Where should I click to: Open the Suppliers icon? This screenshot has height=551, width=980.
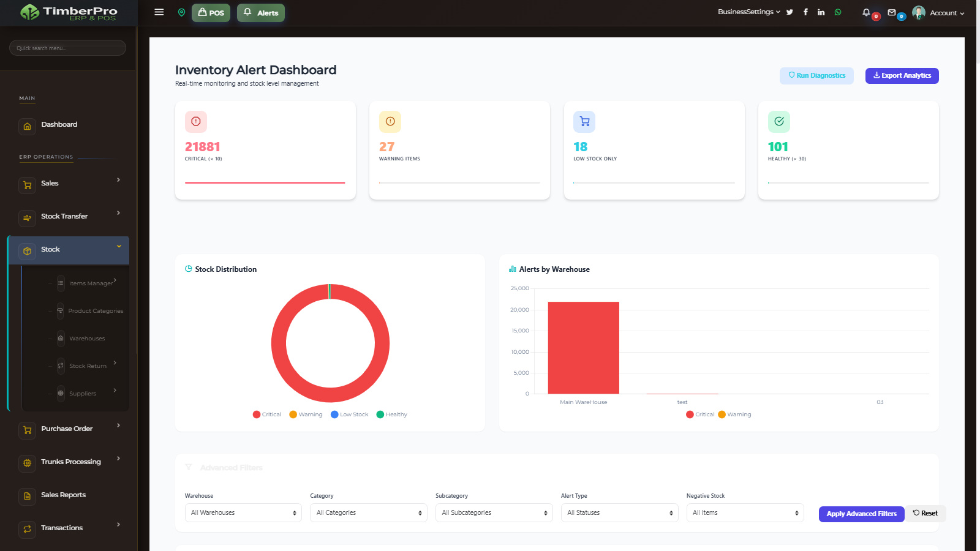61,393
